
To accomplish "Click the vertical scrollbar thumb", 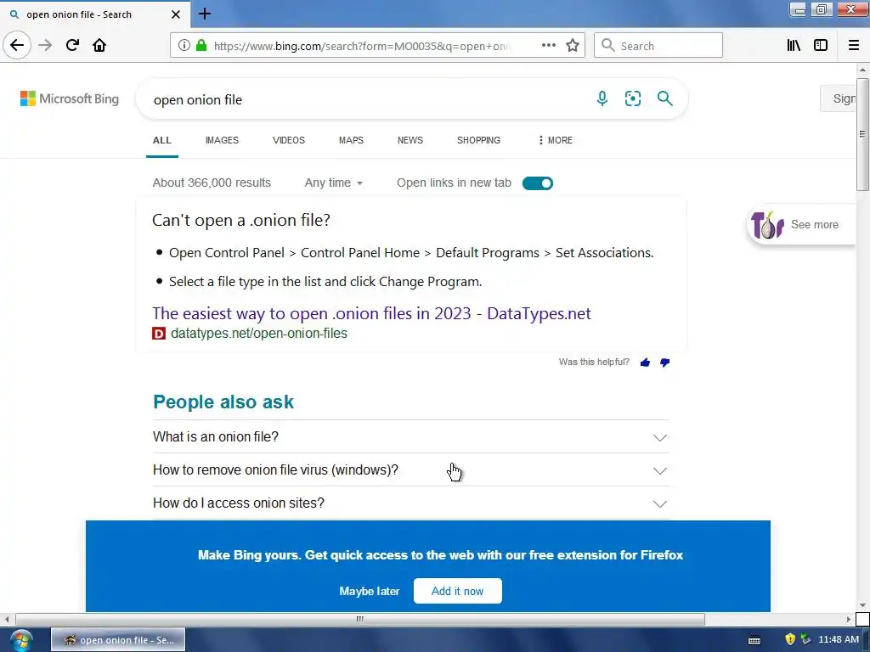I will tap(862, 135).
